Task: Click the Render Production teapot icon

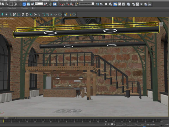Action: [142, 4]
